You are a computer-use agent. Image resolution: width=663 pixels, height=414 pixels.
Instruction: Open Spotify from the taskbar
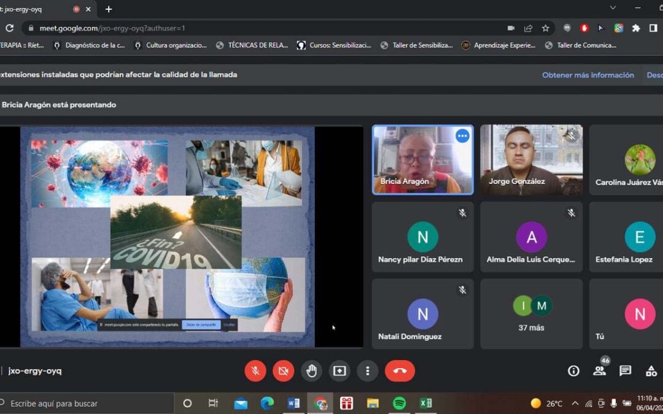[399, 403]
